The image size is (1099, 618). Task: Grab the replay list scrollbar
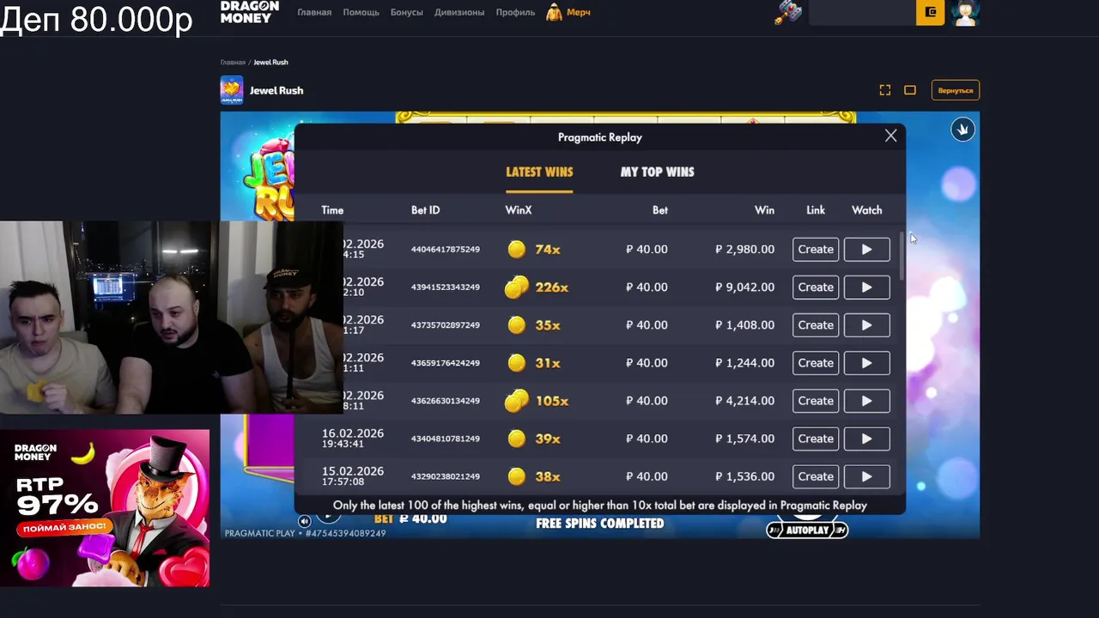(901, 255)
